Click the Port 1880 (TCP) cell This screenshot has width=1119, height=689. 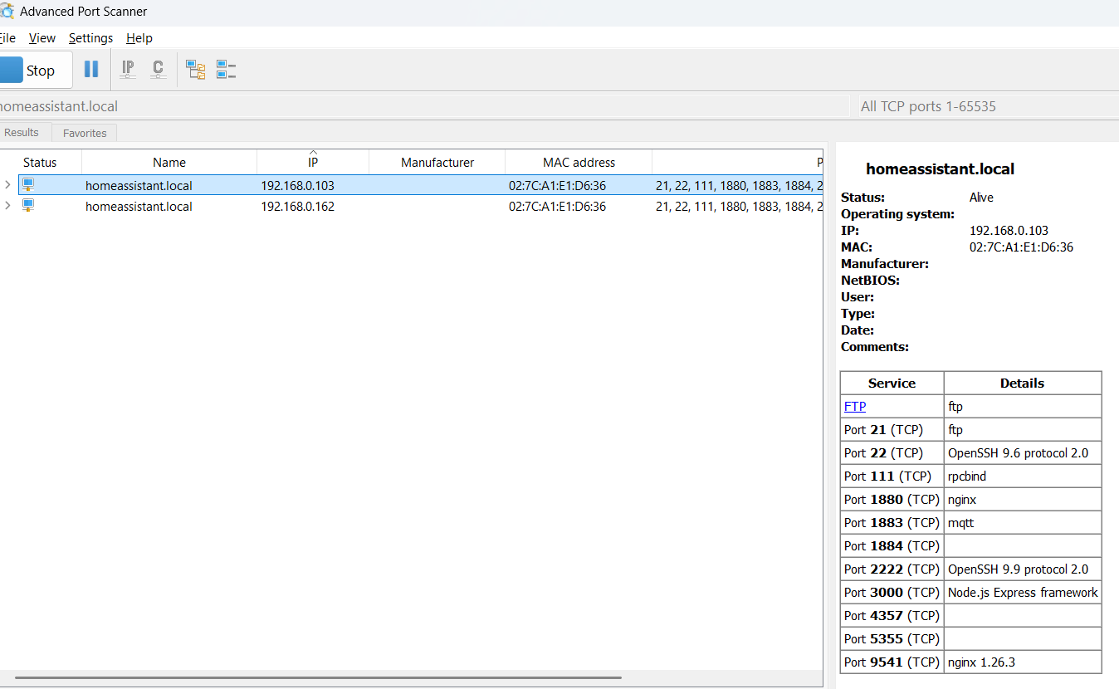[892, 500]
